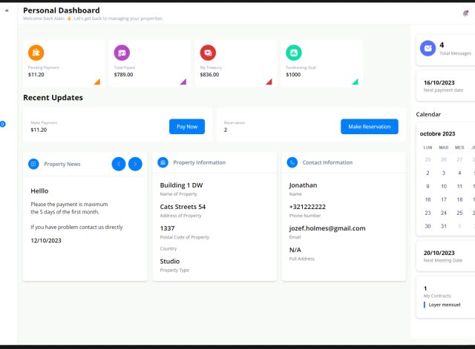Select day 16 in the calendar
This screenshot has height=349, width=475.
(x=427, y=199)
